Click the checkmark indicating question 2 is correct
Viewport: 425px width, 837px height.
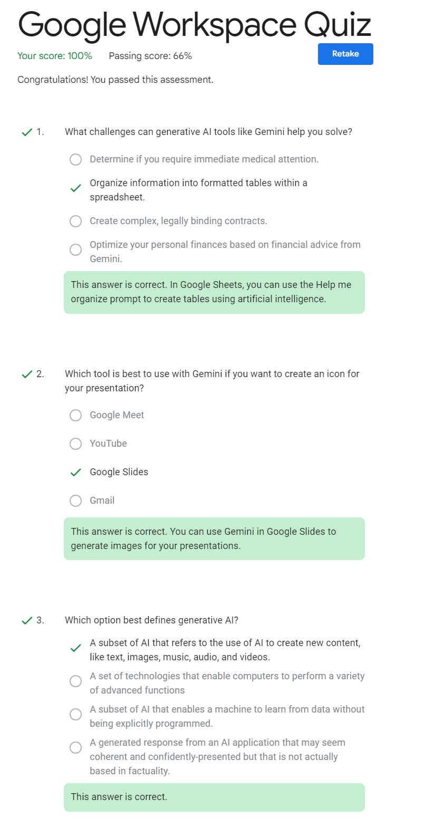(27, 374)
